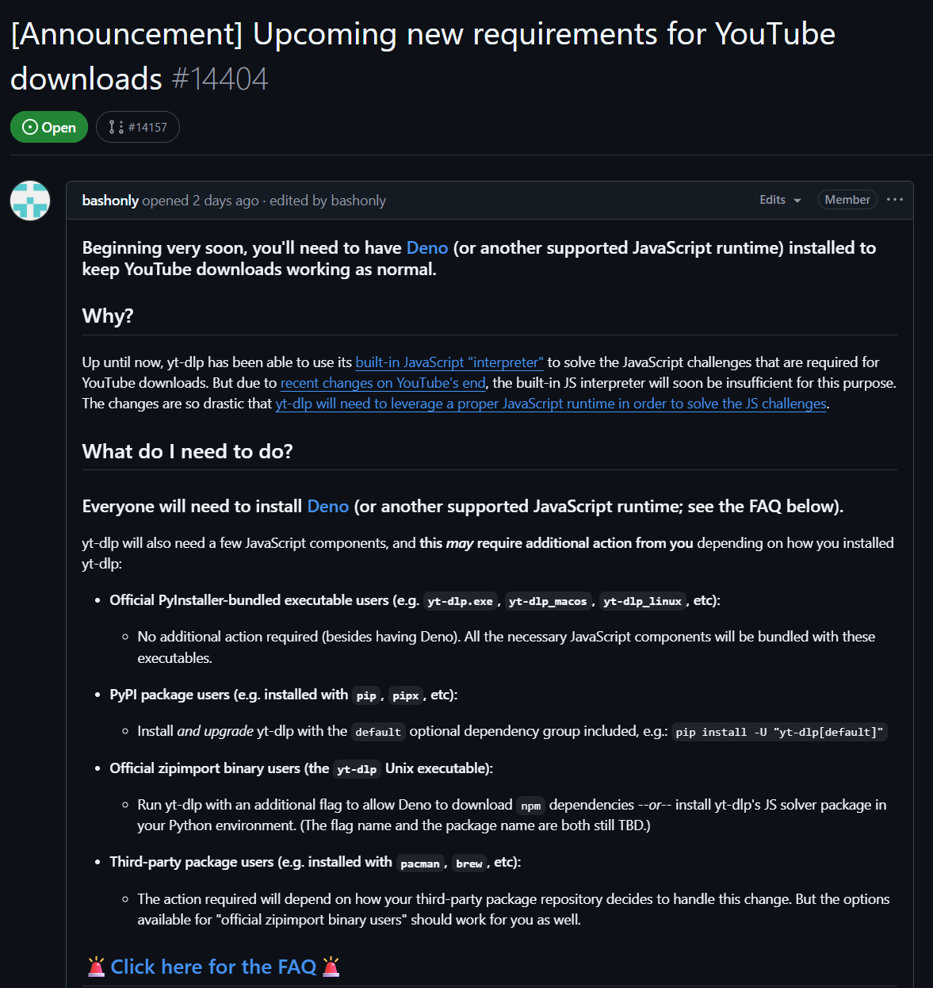This screenshot has width=933, height=988.
Task: Click the "2 days ago" timestamp
Action: point(226,201)
